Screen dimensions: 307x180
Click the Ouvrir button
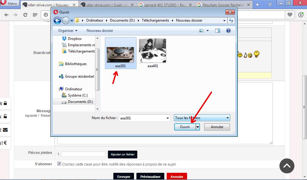pos(185,127)
